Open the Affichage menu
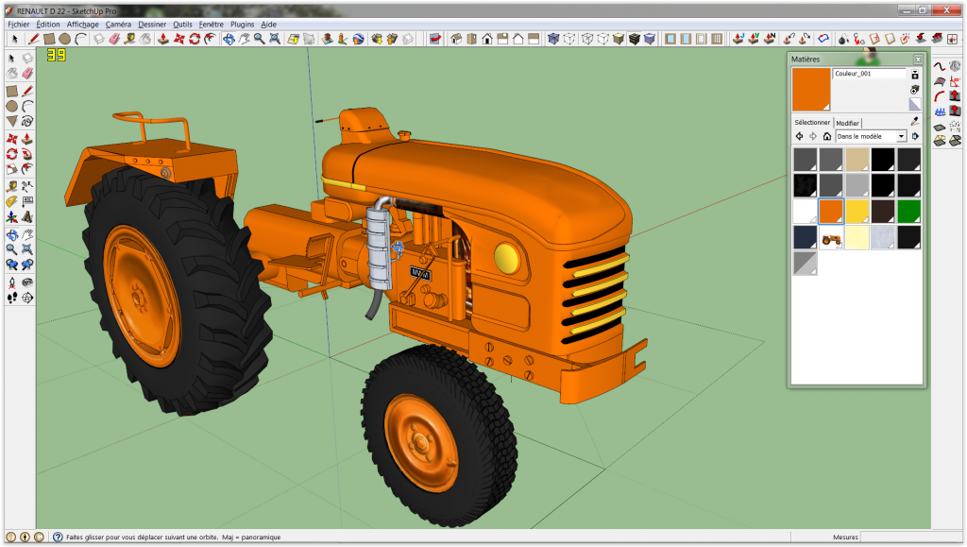Screen dimensions: 967x547 [x=83, y=25]
